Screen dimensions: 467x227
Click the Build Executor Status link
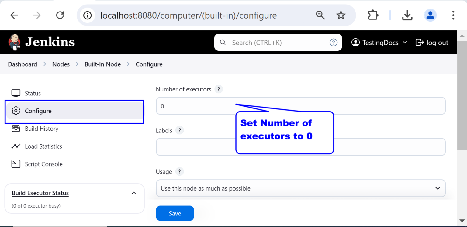(x=40, y=193)
